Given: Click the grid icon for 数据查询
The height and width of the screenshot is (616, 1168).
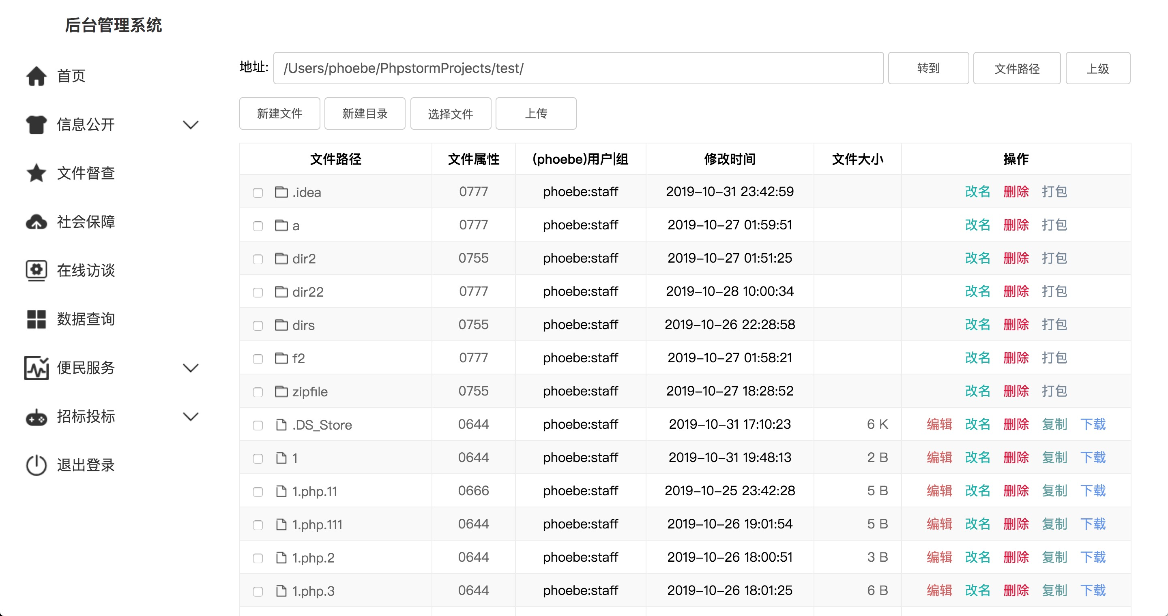Looking at the screenshot, I should pyautogui.click(x=36, y=319).
